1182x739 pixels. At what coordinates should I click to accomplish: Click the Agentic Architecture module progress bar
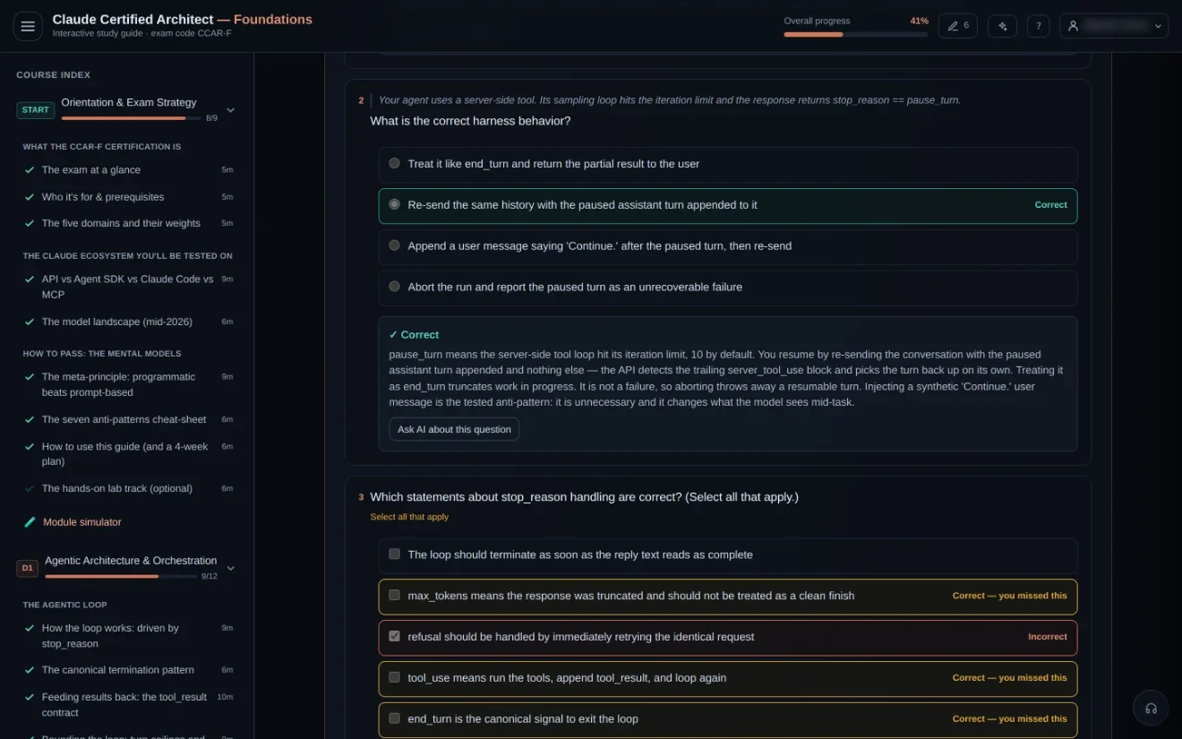(x=121, y=576)
